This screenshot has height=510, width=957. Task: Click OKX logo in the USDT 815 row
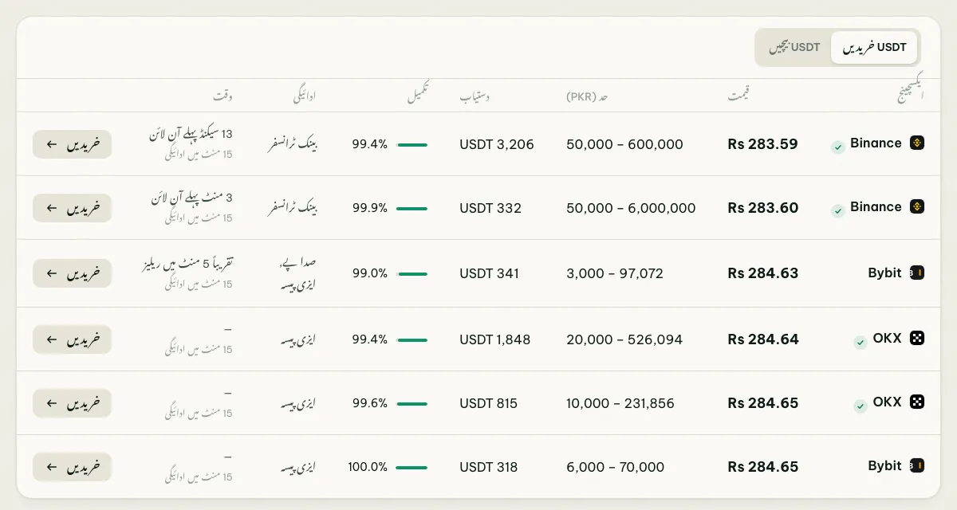(917, 402)
